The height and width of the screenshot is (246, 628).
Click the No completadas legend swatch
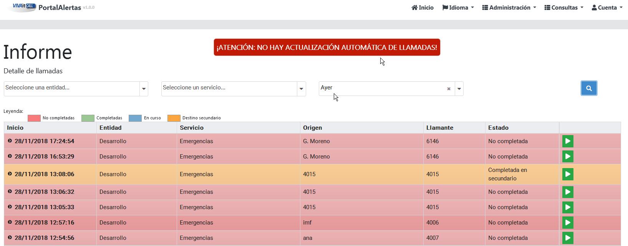[x=34, y=118]
